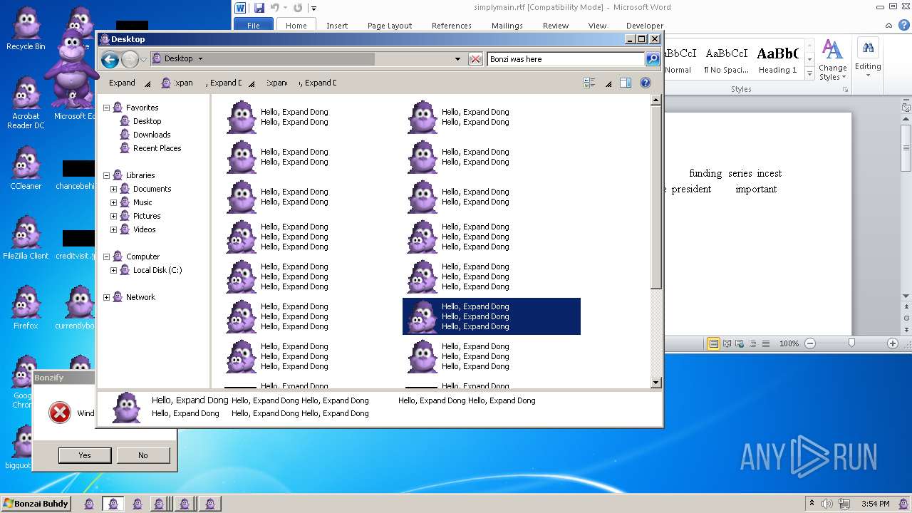The width and height of the screenshot is (912, 513).
Task: Switch to References tab
Action: coord(452,25)
